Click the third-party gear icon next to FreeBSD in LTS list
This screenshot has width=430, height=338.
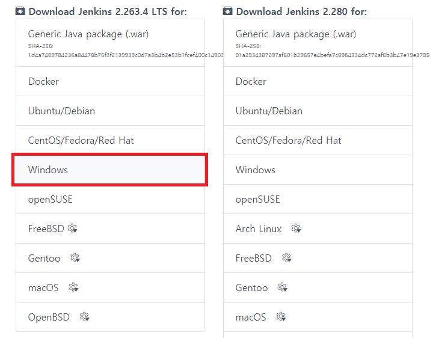pyautogui.click(x=73, y=229)
